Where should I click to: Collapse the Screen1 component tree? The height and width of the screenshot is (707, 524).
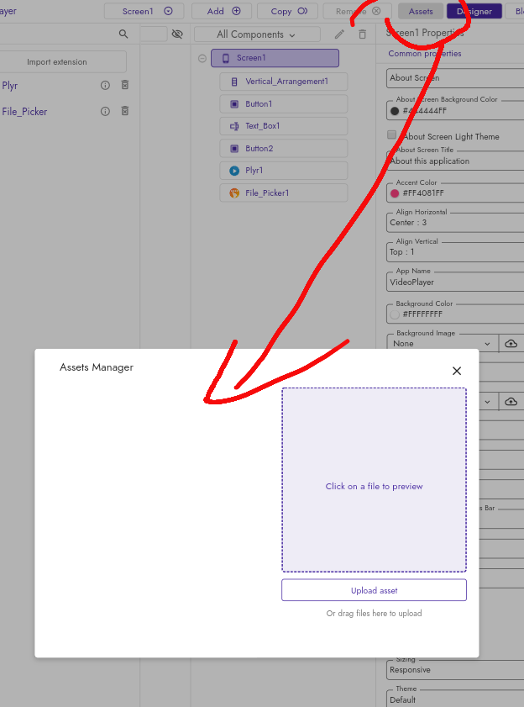(202, 58)
